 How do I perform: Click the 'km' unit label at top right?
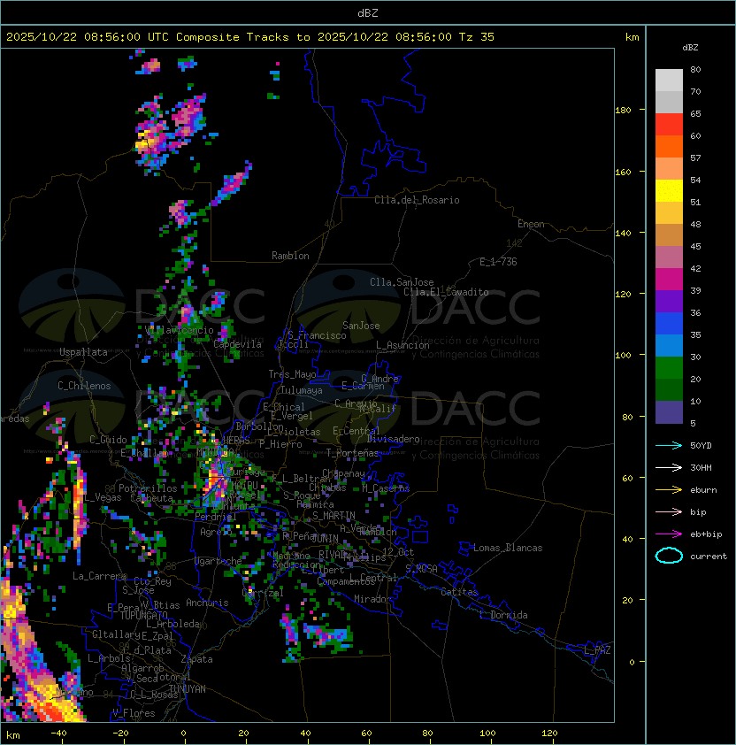[x=632, y=37]
